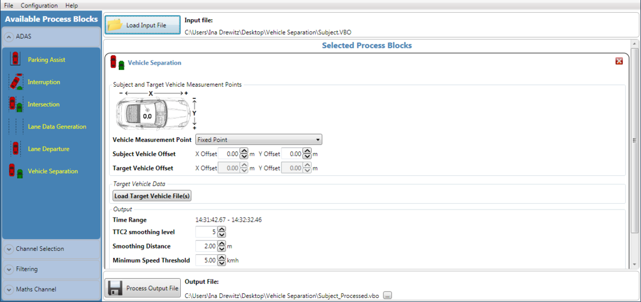The width and height of the screenshot is (641, 302).
Task: Add the Vehicle Separation block from sidebar
Action: coord(16,171)
